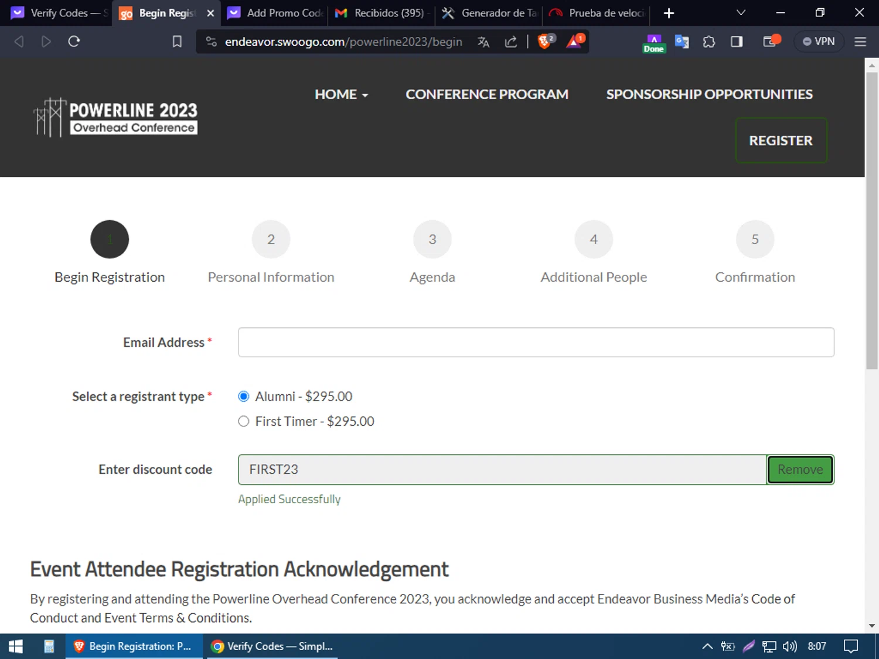Click the FIRST23 discount code field

(502, 470)
